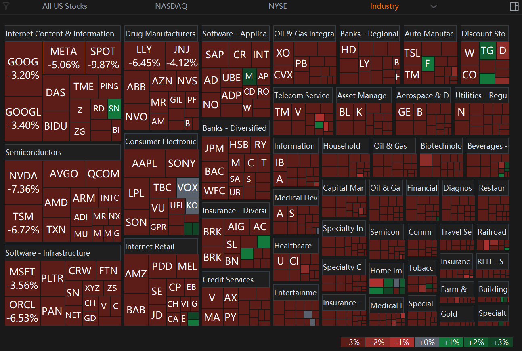This screenshot has width=522, height=351.
Task: Open the Consumer Electronic sector header
Action: click(x=161, y=142)
